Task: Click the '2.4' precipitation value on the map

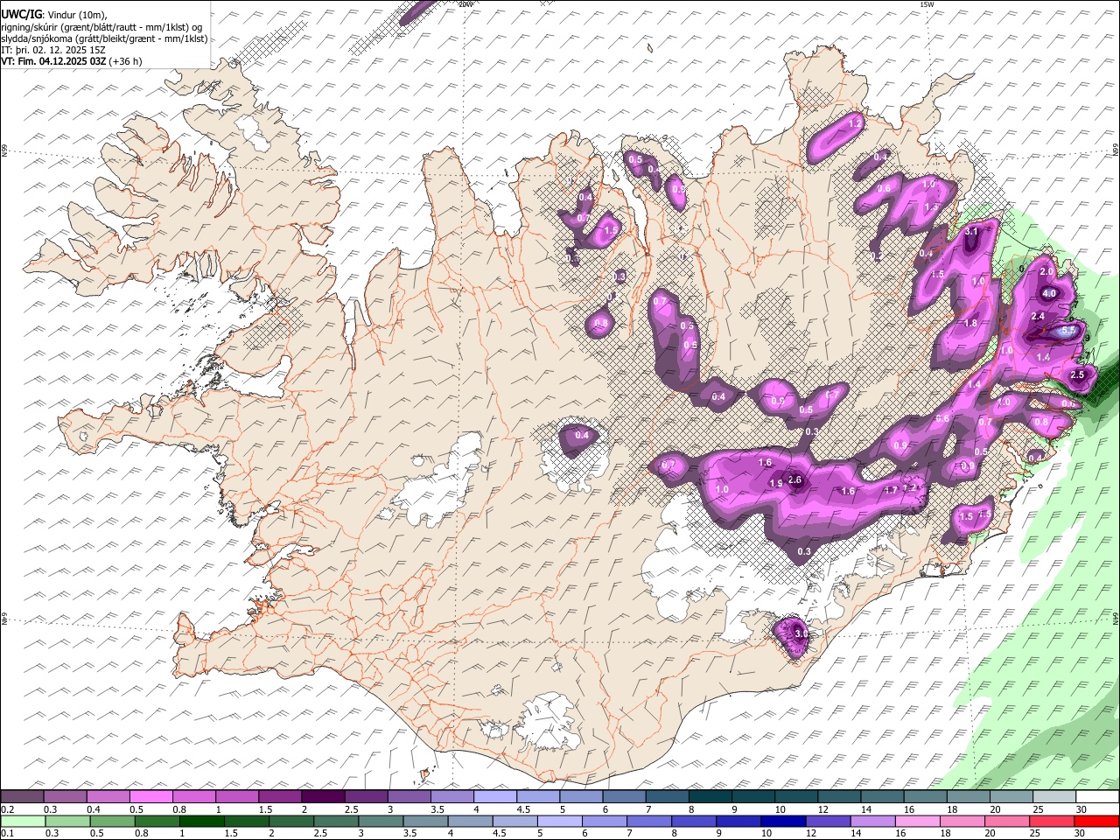Action: click(1039, 316)
